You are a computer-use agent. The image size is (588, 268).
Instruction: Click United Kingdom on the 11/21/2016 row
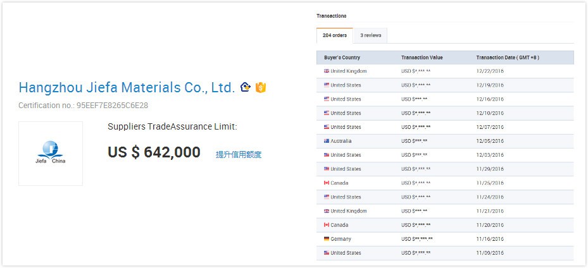coord(349,211)
